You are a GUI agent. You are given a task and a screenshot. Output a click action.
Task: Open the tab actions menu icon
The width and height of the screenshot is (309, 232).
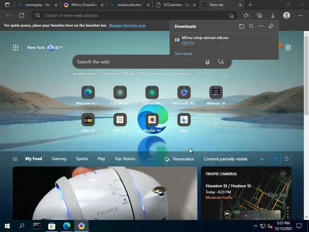[x=7, y=5]
